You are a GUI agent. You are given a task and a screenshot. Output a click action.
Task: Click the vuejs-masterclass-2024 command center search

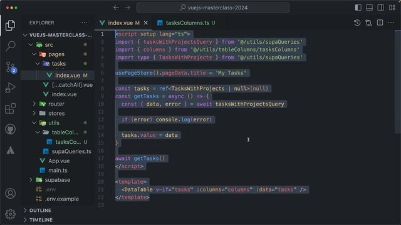tap(213, 7)
